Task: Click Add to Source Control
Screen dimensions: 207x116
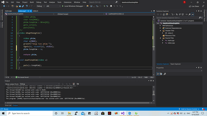Action: (189, 109)
